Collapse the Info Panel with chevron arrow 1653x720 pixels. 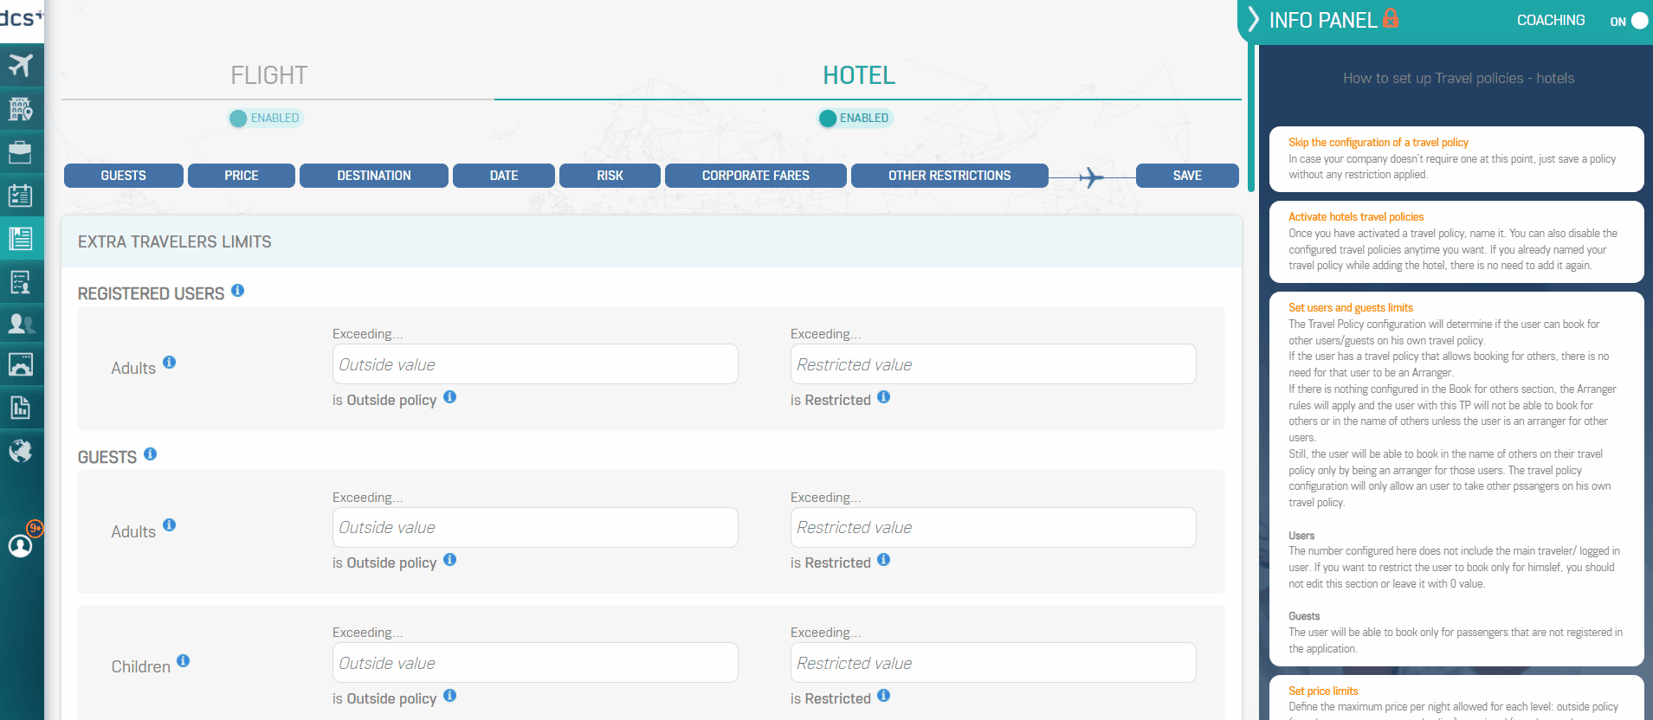1253,20
